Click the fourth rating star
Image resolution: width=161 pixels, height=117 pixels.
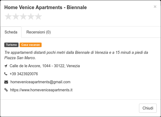tap(31, 17)
